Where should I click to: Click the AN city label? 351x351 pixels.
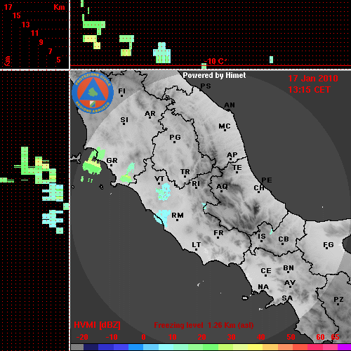[x=230, y=105]
